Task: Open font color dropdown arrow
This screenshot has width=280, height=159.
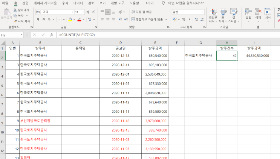Action: 83,20
